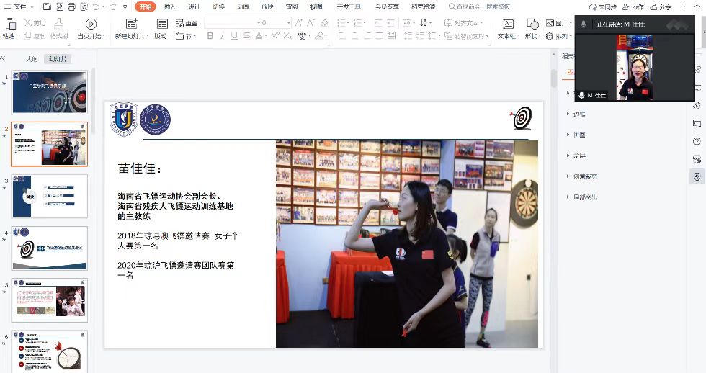Toggle underline text formatting
Screen dimensions: 706x373
[x=234, y=36]
